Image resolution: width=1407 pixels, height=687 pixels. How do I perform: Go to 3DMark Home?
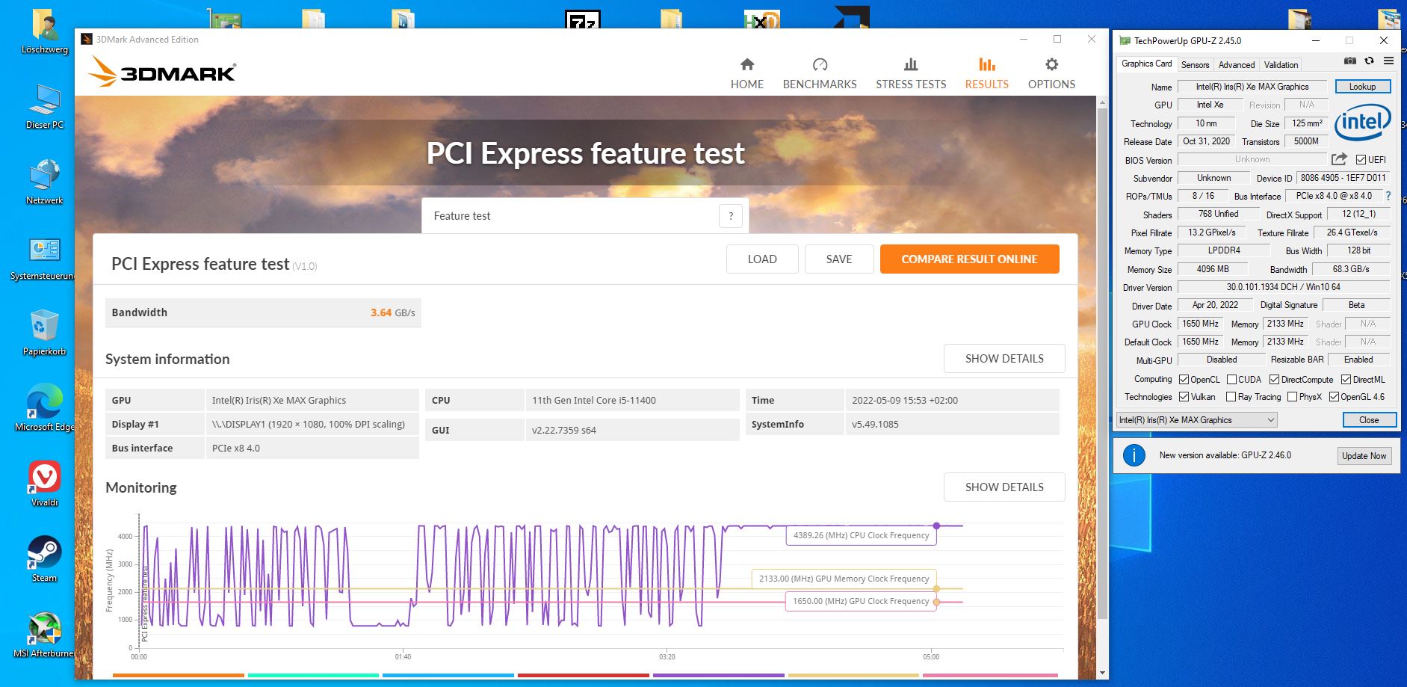[x=746, y=73]
